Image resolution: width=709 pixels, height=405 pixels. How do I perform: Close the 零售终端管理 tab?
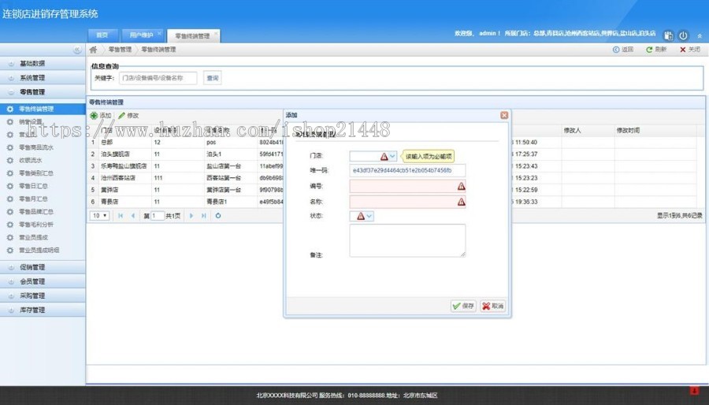pos(216,34)
